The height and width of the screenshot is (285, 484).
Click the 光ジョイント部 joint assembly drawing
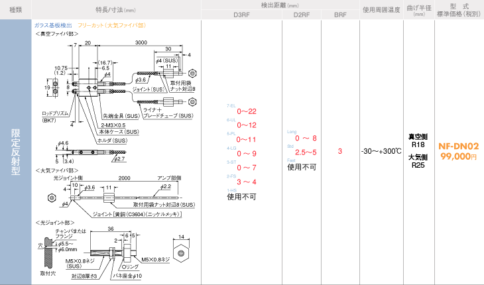coord(116,252)
